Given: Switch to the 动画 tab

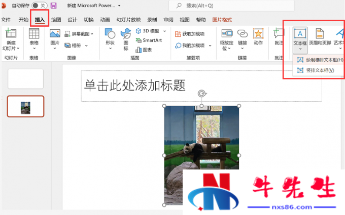Looking at the screenshot, I should coord(105,20).
